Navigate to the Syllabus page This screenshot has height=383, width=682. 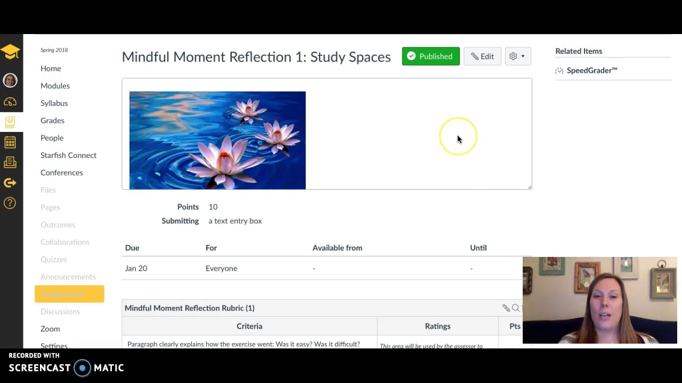(54, 103)
